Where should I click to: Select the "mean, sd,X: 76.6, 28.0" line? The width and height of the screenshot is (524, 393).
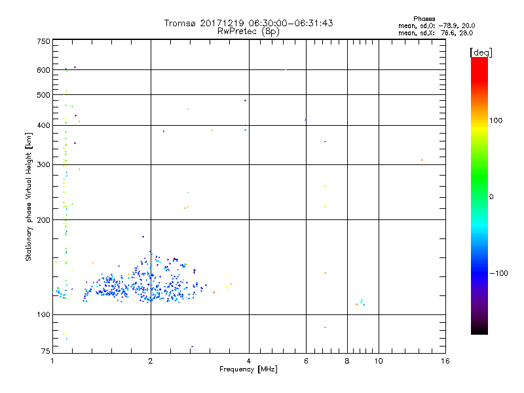pyautogui.click(x=436, y=33)
